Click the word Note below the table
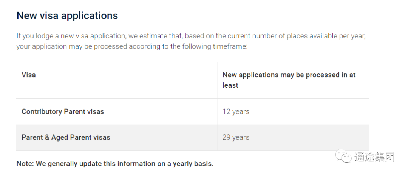Viewport: 408px width, 175px height. coord(25,164)
